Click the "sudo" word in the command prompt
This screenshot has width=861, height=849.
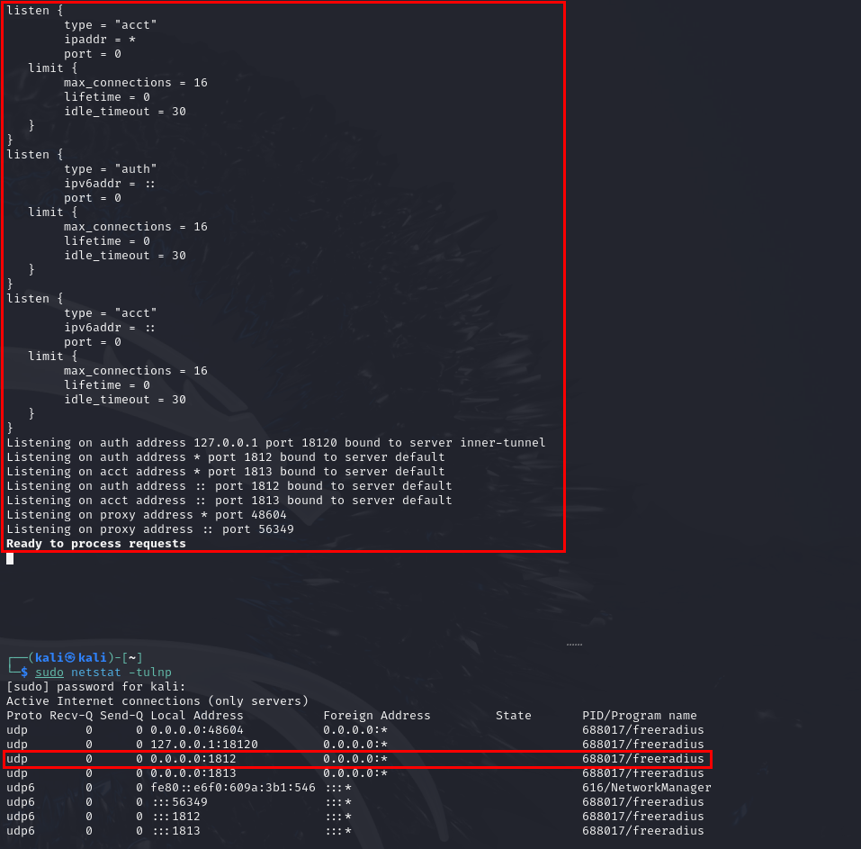pos(49,673)
